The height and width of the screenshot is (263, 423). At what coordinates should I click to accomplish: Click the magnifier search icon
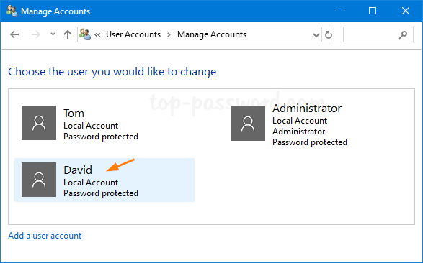pos(403,34)
